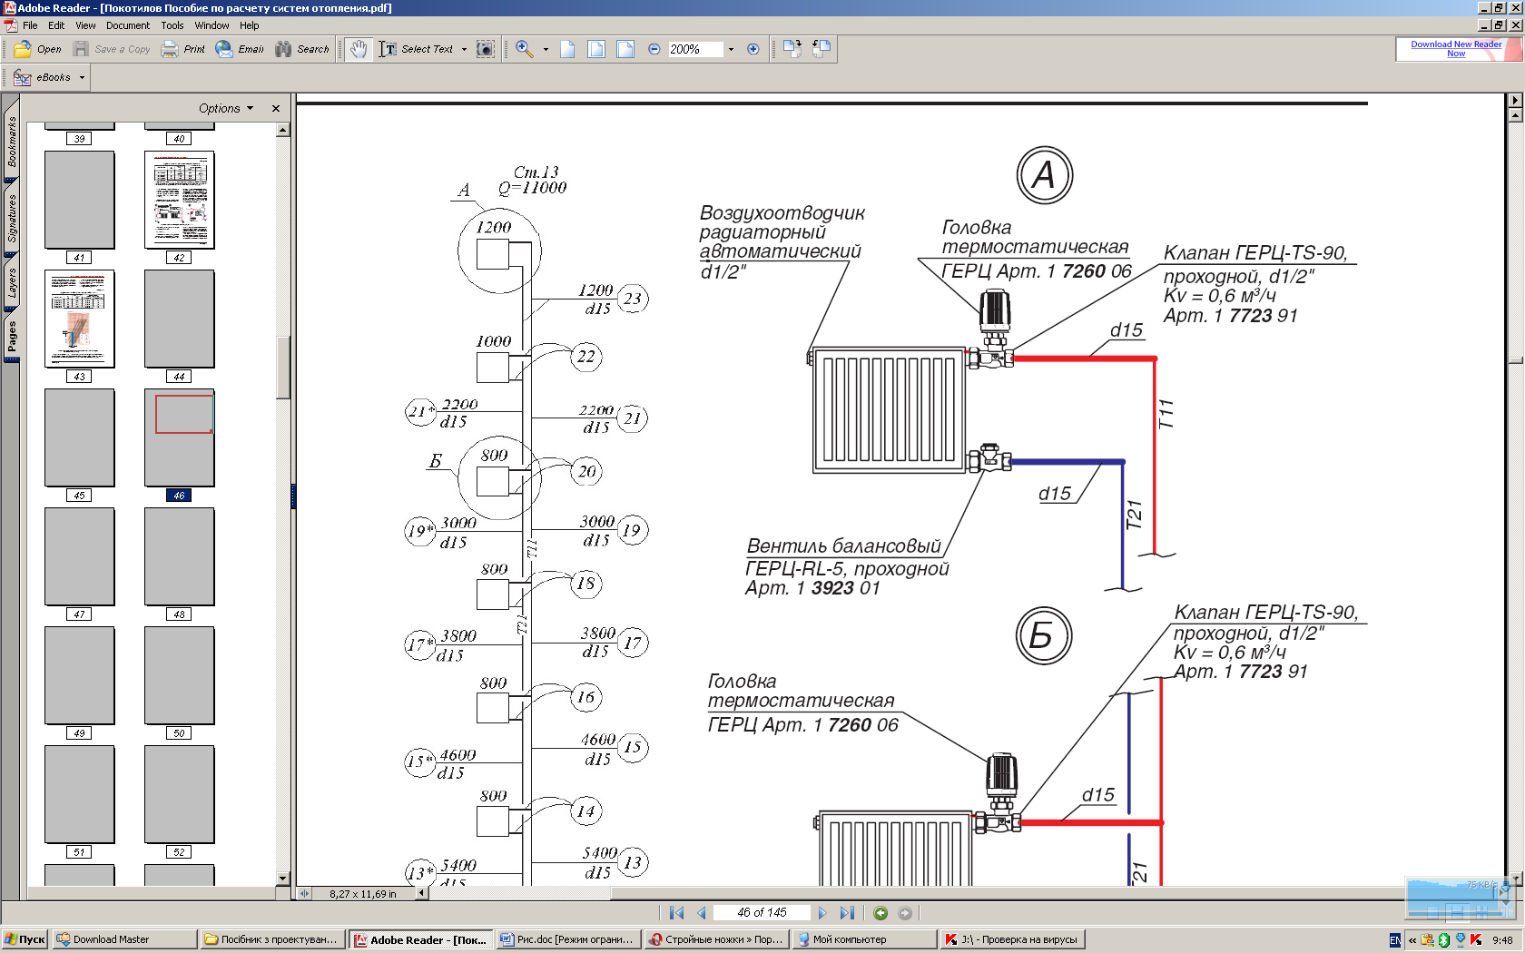Switch to Посібник з проектуван... taskbar folder

point(271,939)
